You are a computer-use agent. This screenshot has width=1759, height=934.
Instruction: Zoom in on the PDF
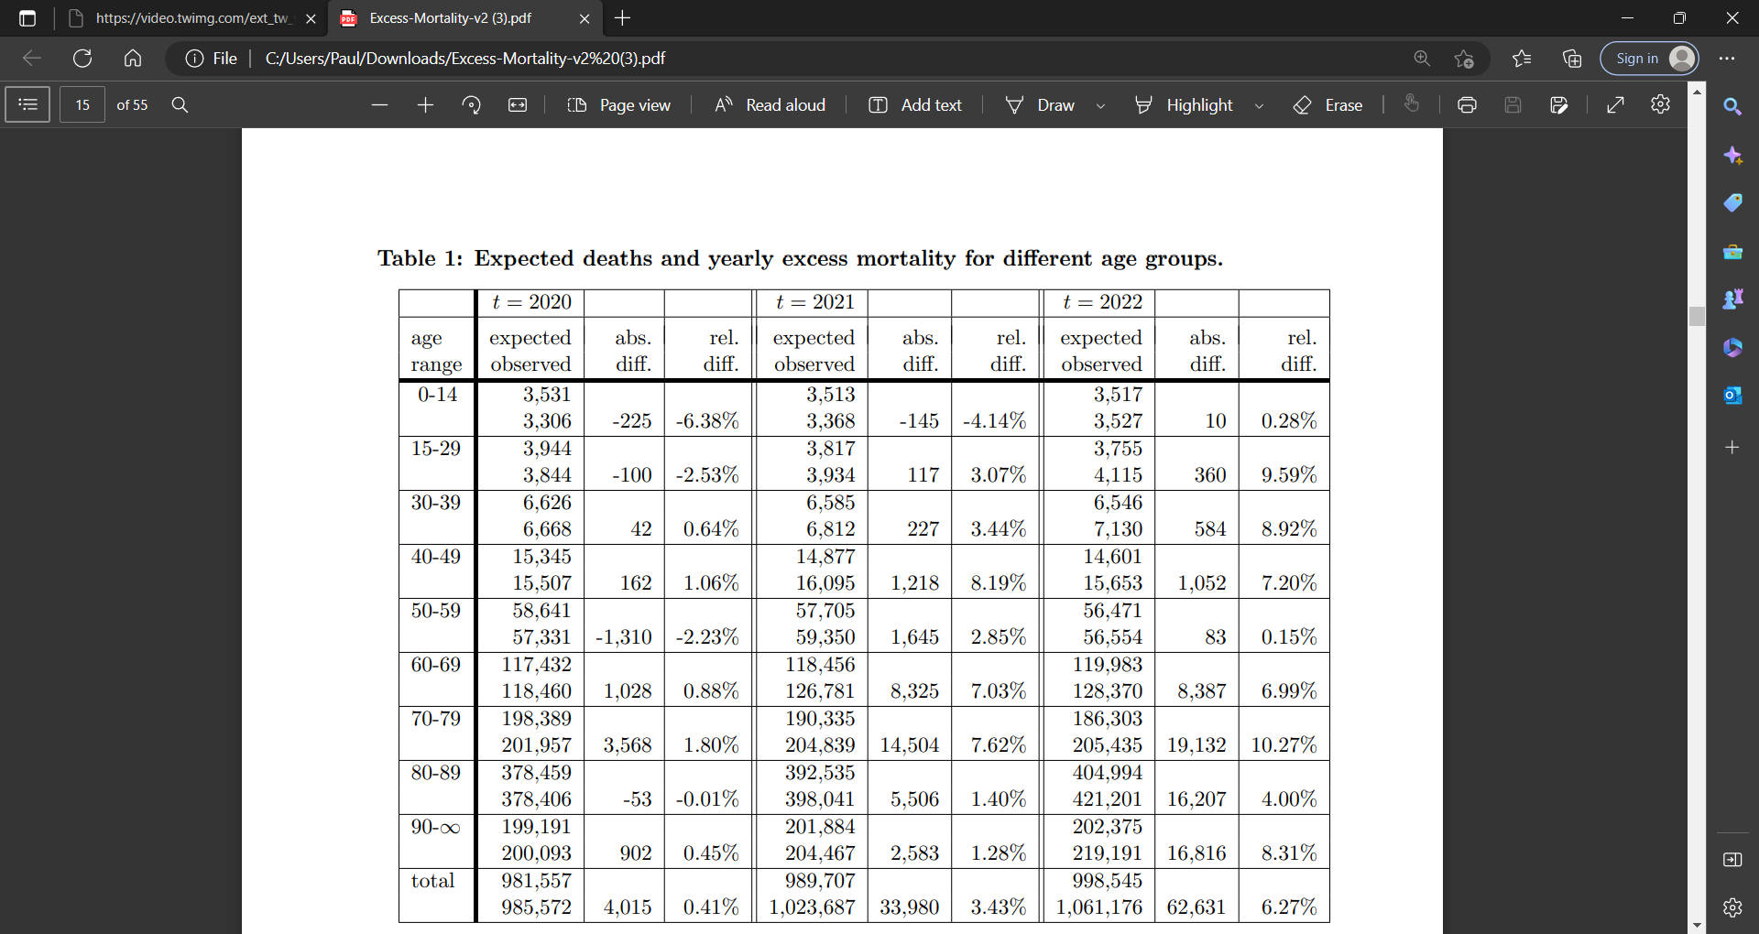tap(425, 104)
